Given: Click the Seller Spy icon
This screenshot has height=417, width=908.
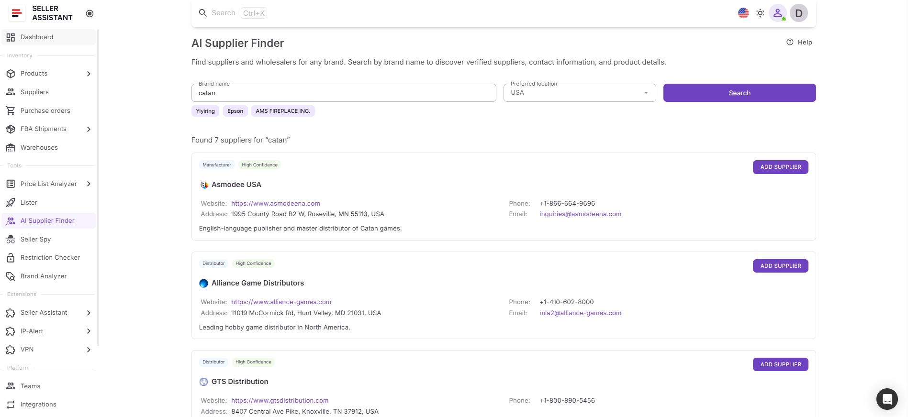Looking at the screenshot, I should point(11,239).
